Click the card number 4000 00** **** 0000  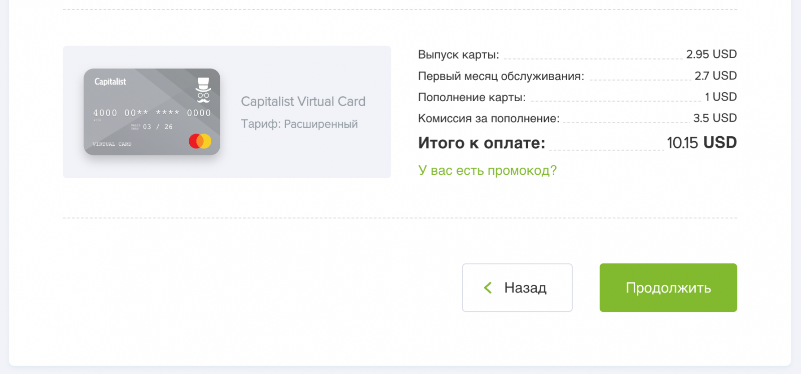pyautogui.click(x=152, y=113)
